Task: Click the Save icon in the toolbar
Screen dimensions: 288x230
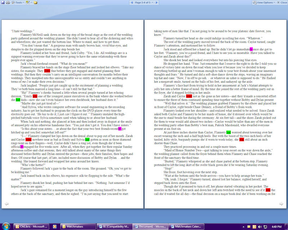Action: [3, 3]
